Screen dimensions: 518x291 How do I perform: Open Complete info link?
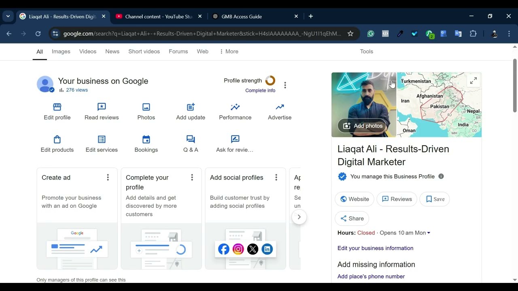260,91
